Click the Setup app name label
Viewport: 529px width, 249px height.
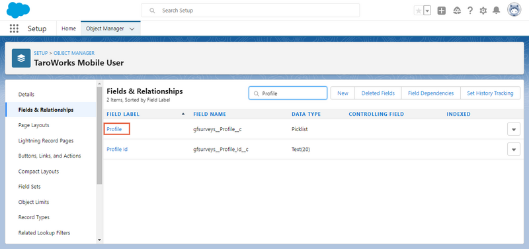[x=37, y=28]
